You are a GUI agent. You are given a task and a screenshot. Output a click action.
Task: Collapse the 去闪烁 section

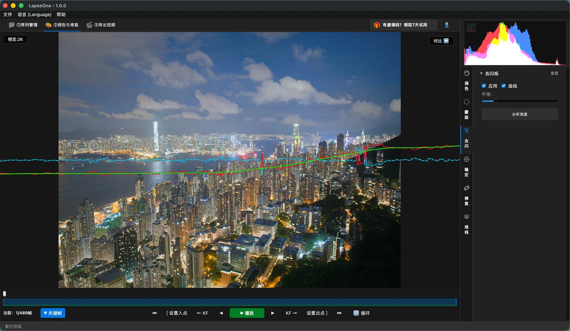(481, 73)
